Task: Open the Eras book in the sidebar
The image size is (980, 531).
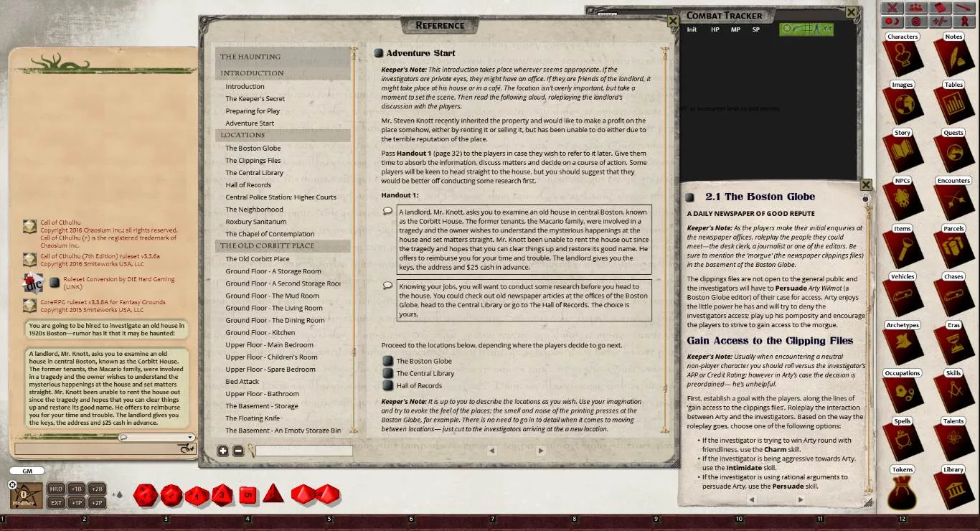Action: pos(953,344)
